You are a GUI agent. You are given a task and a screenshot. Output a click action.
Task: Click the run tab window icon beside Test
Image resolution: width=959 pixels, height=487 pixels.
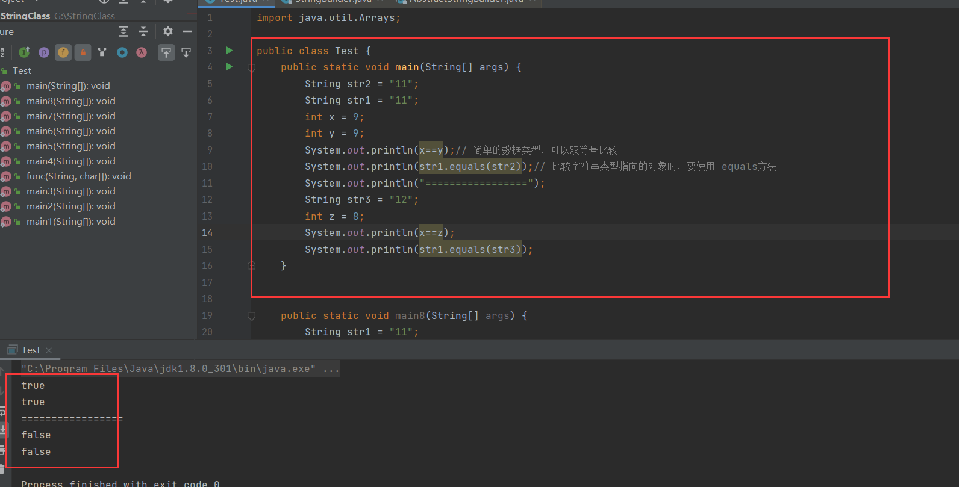12,350
